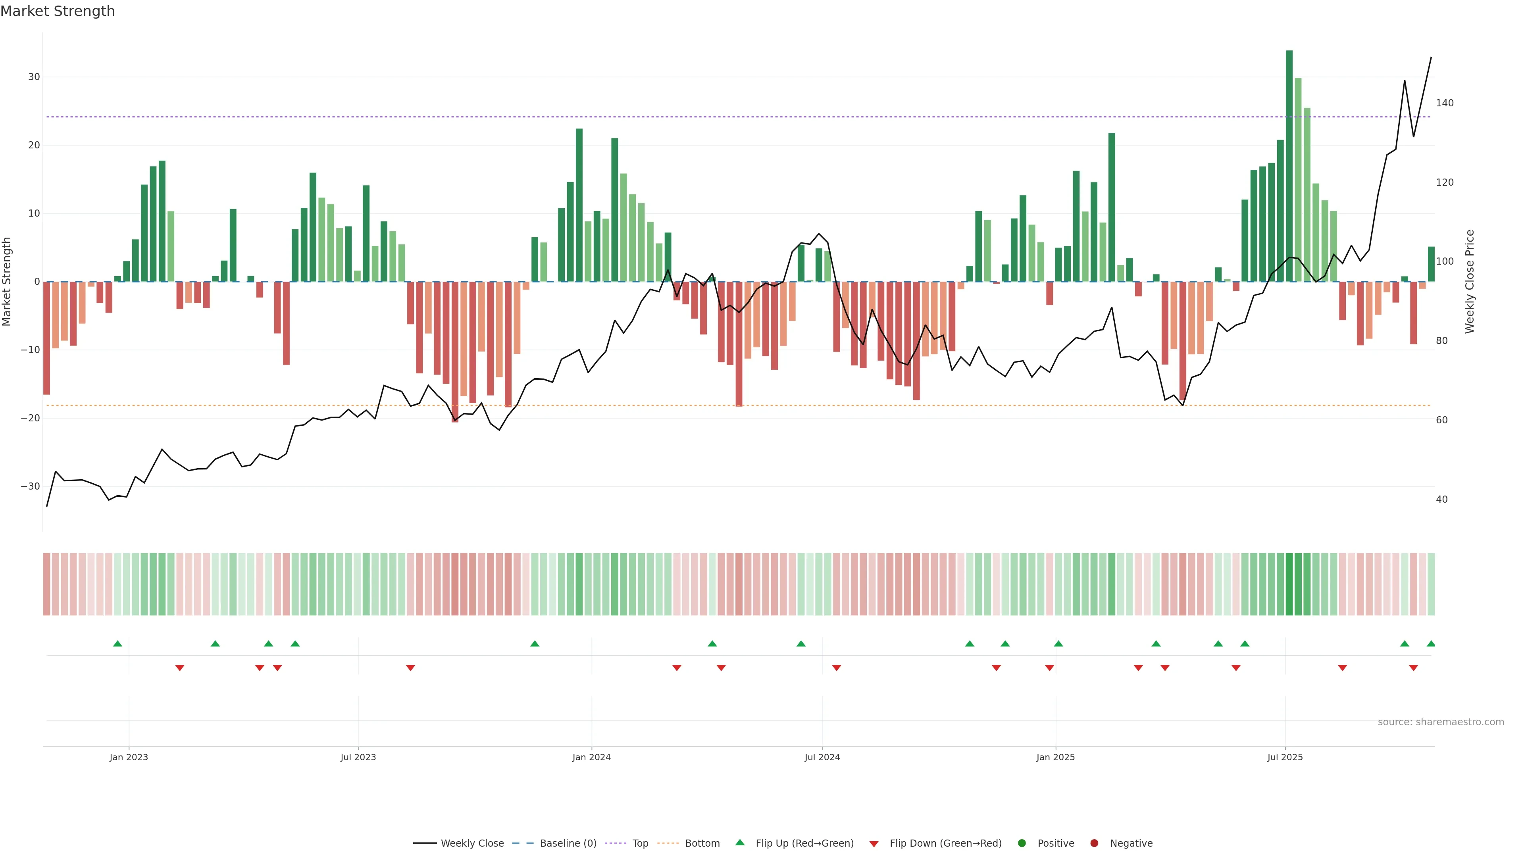Click the first red flip-down triangle marker
The height and width of the screenshot is (857, 1524).
point(180,668)
